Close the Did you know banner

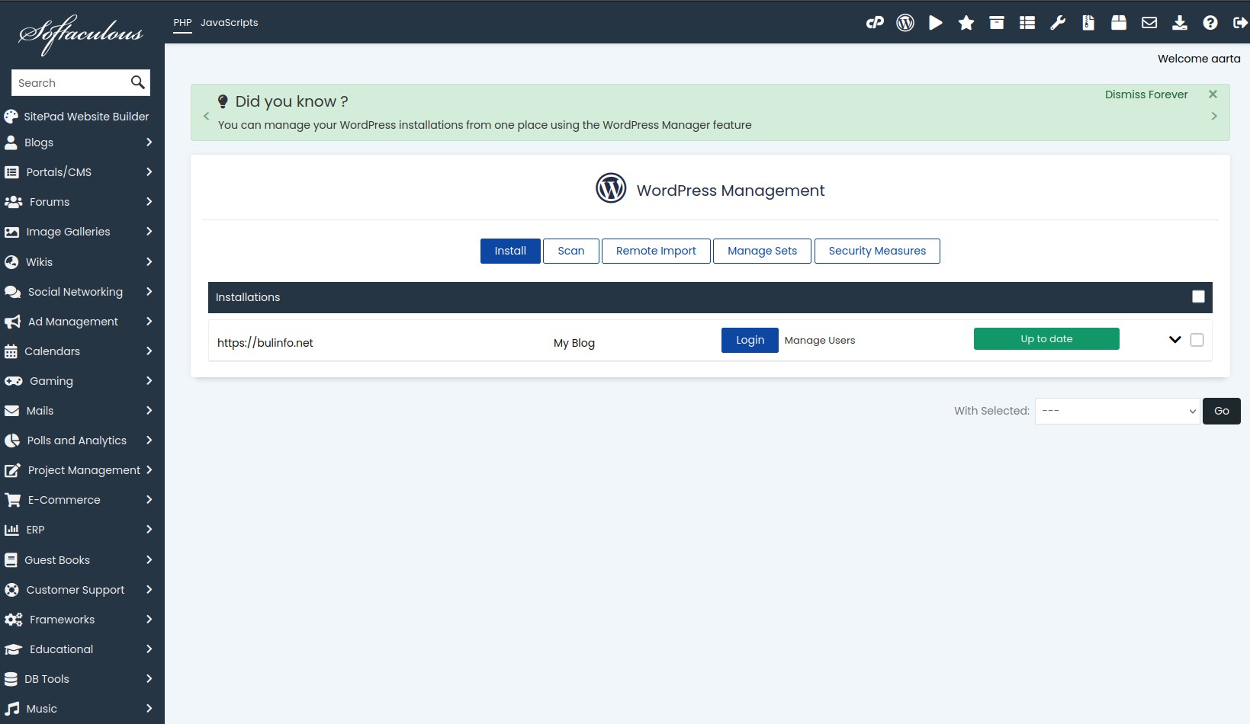pyautogui.click(x=1213, y=95)
